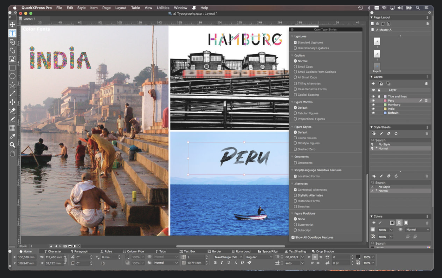This screenshot has height=278, width=442.
Task: Collapse the Layers panel
Action: [372, 77]
